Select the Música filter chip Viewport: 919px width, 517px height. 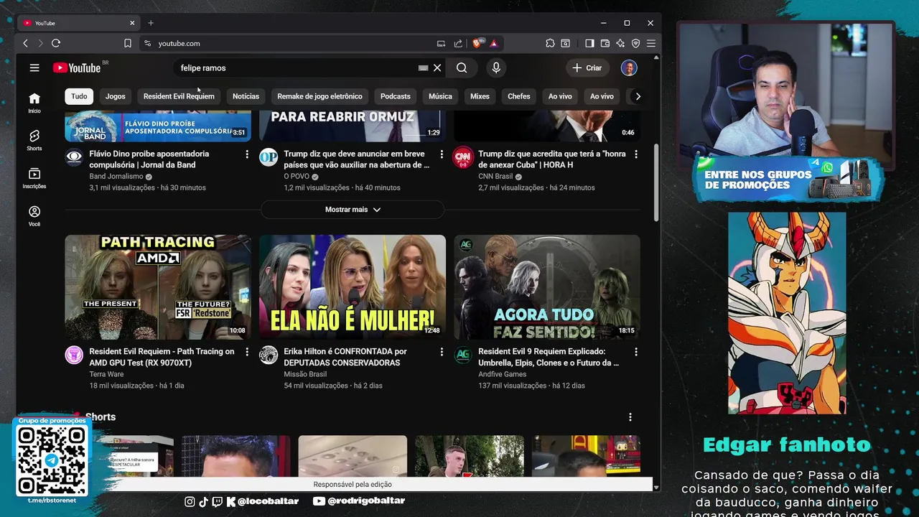click(440, 96)
